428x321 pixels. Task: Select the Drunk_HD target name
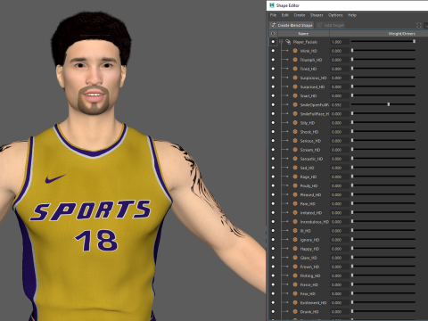[x=309, y=312]
